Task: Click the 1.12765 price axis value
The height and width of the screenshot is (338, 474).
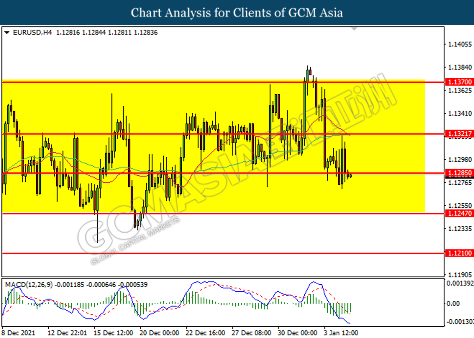Action: coord(460,183)
